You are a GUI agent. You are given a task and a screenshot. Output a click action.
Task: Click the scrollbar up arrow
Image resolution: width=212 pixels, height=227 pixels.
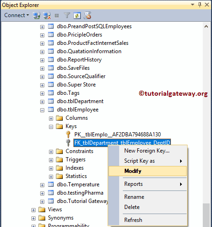click(206, 26)
